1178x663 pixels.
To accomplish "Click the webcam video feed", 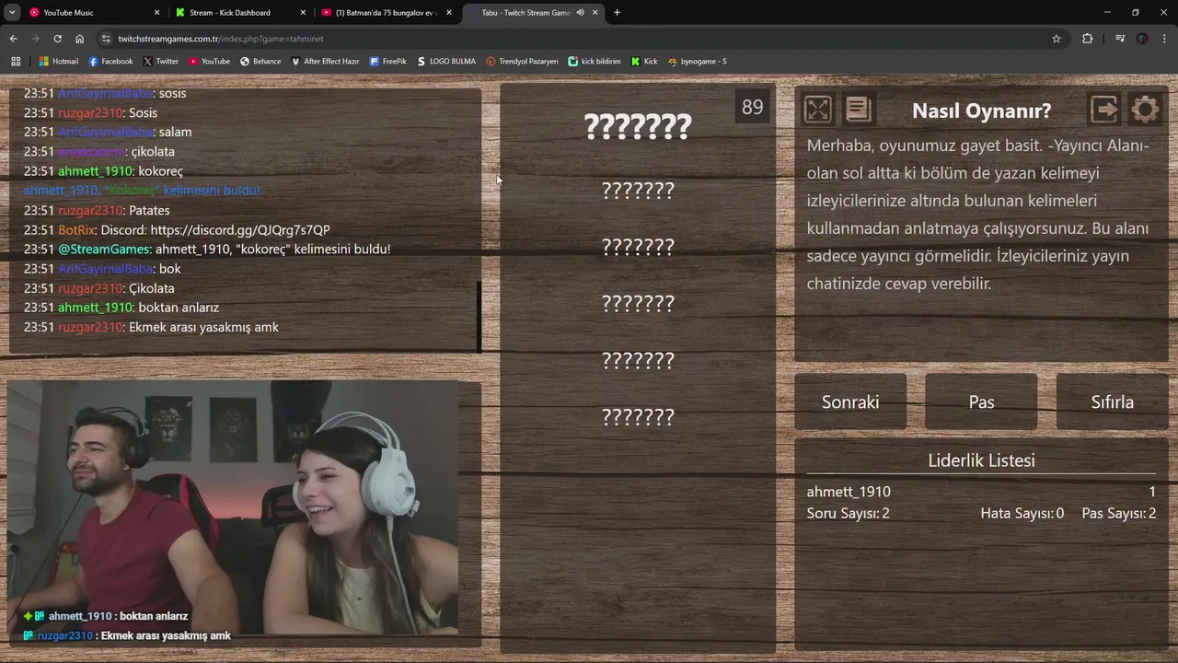I will 233,508.
